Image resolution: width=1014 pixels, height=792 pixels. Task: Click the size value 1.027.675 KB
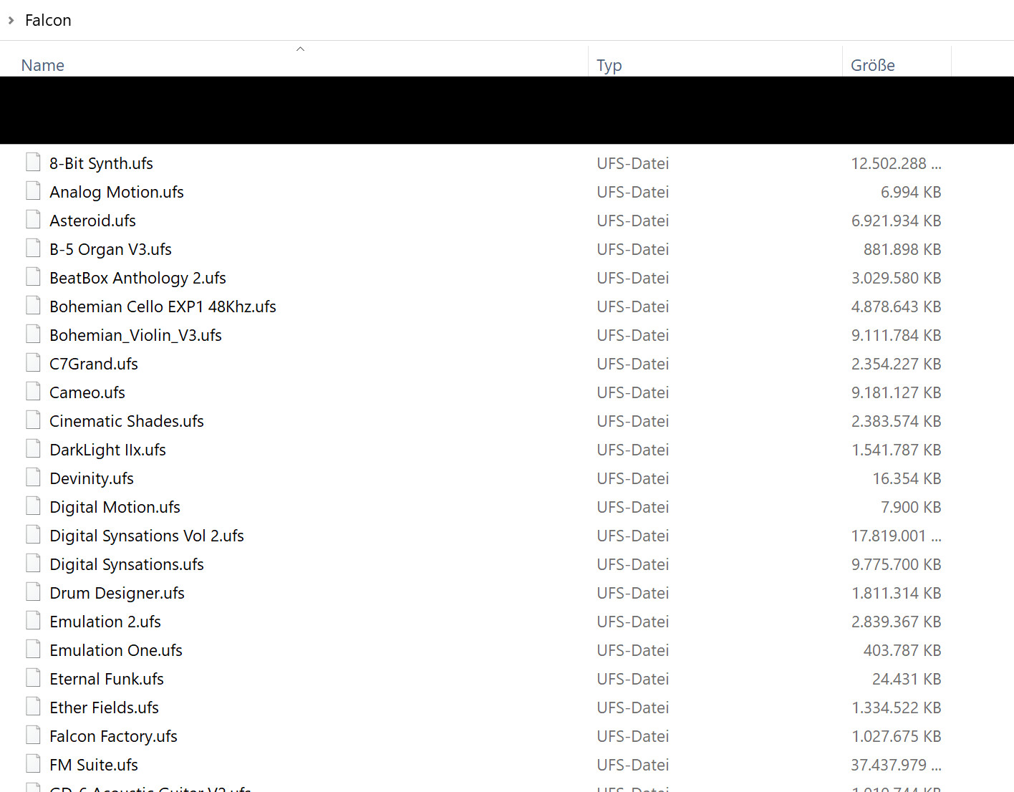pyautogui.click(x=897, y=736)
